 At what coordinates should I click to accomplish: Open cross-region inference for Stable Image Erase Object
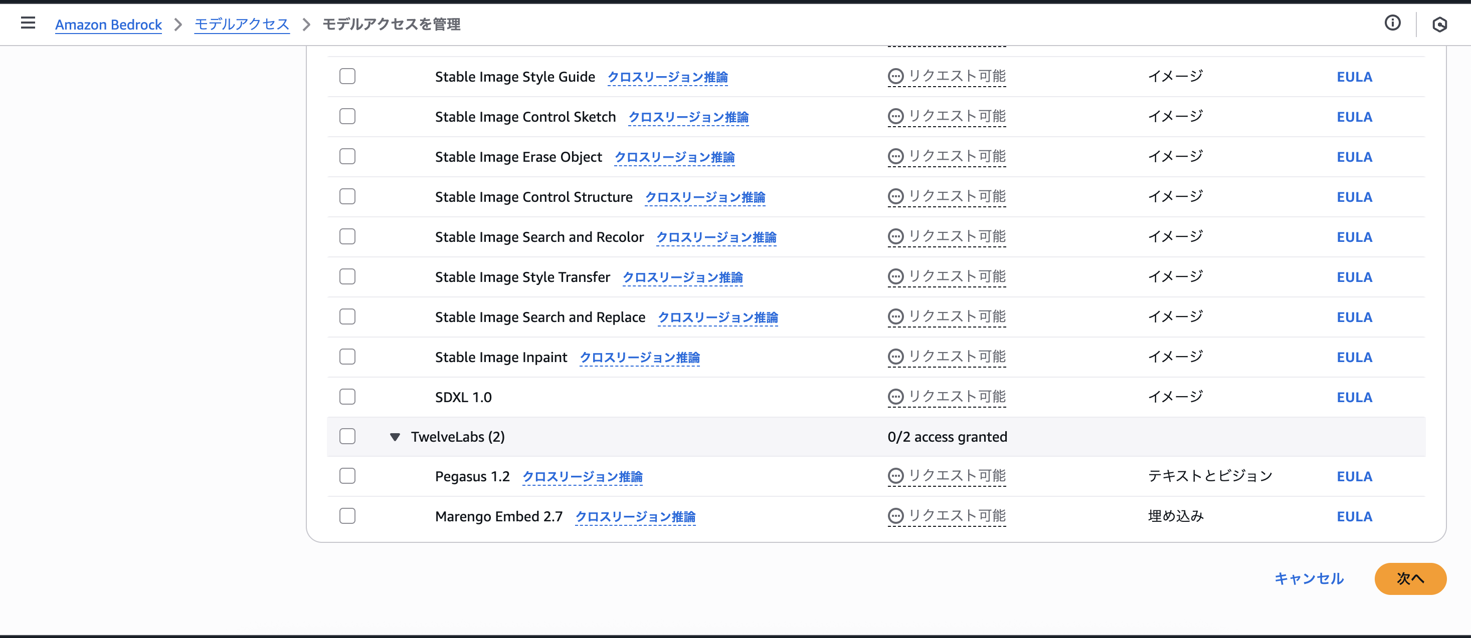coord(674,157)
